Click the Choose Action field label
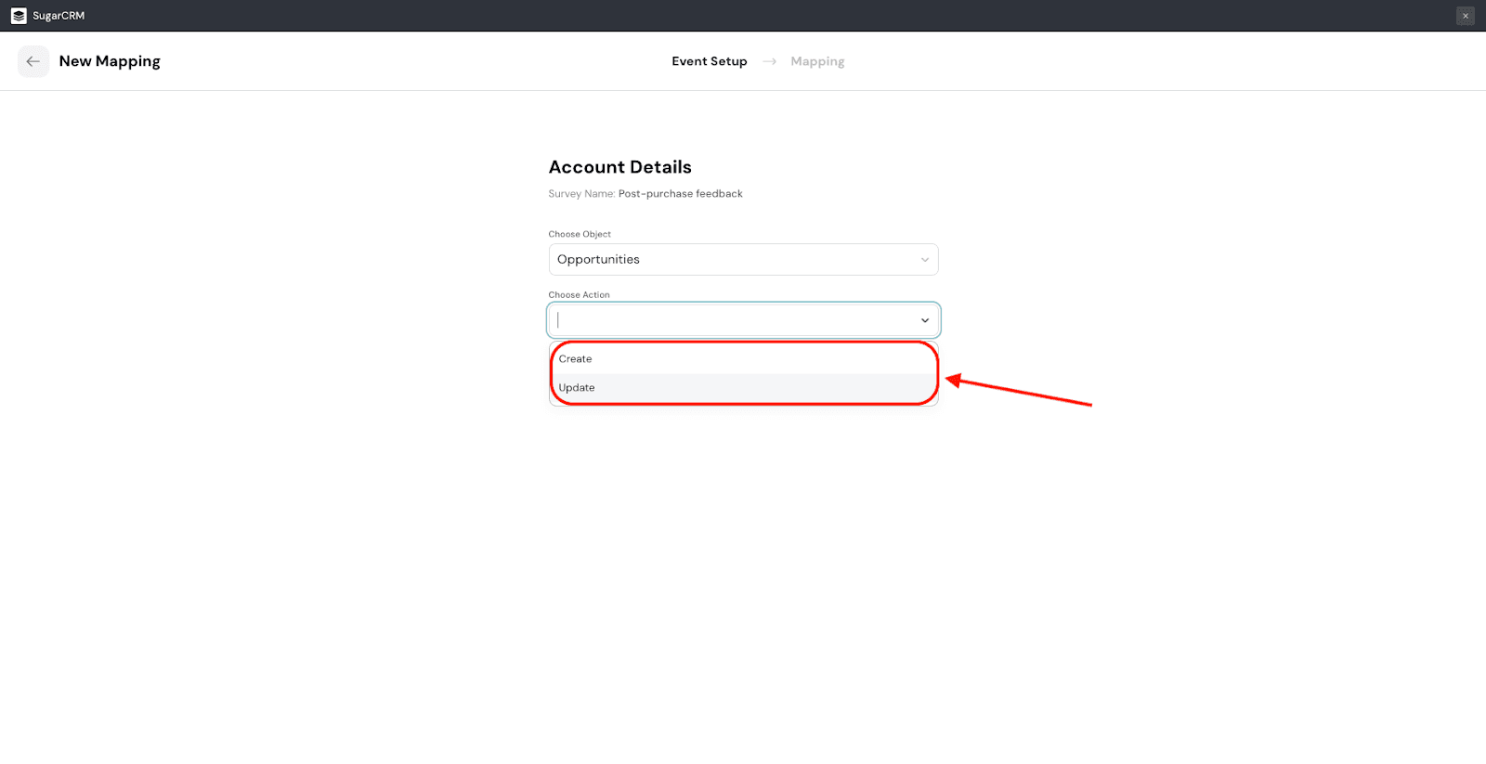Screen dimensions: 1486x764 [579, 295]
